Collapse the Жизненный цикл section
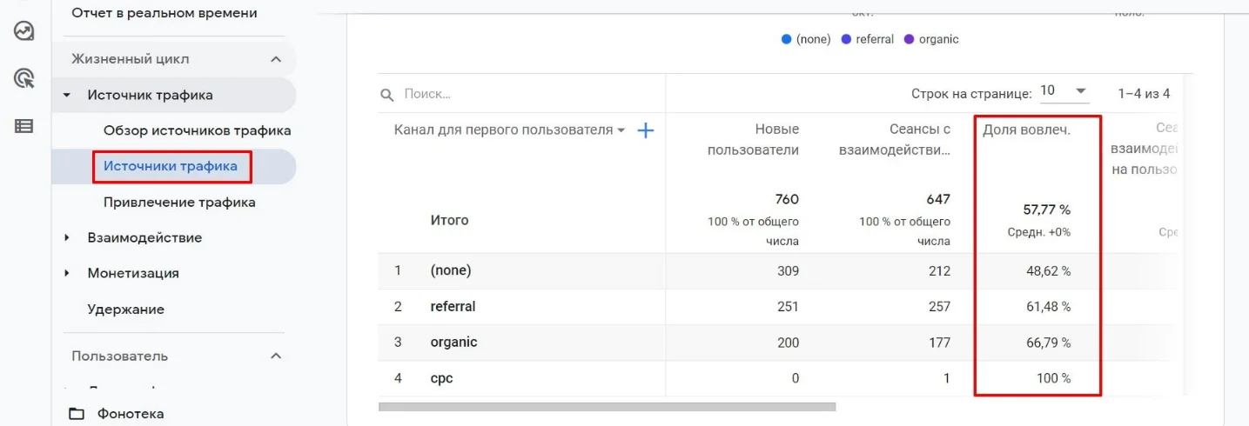Viewport: 1249px width, 426px height. pos(276,59)
